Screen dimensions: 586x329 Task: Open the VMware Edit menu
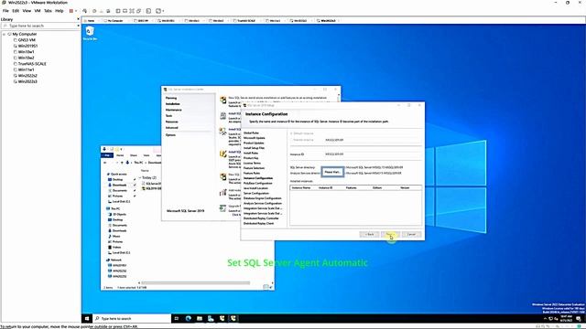tap(16, 11)
